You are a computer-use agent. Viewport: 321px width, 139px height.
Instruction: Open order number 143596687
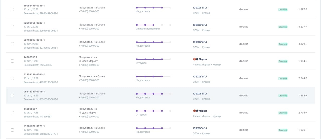(x=30, y=109)
